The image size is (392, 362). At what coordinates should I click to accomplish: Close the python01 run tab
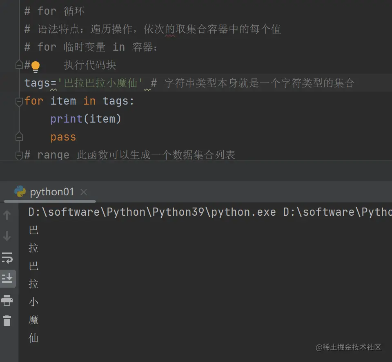tap(84, 192)
